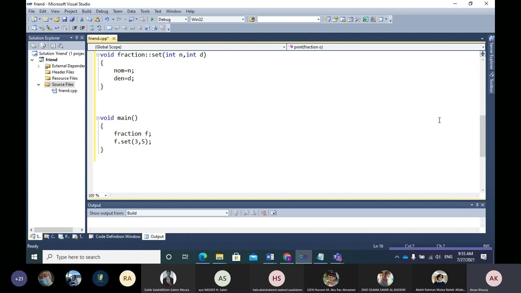Open Solution Explorer from toolbar icon

click(x=328, y=19)
